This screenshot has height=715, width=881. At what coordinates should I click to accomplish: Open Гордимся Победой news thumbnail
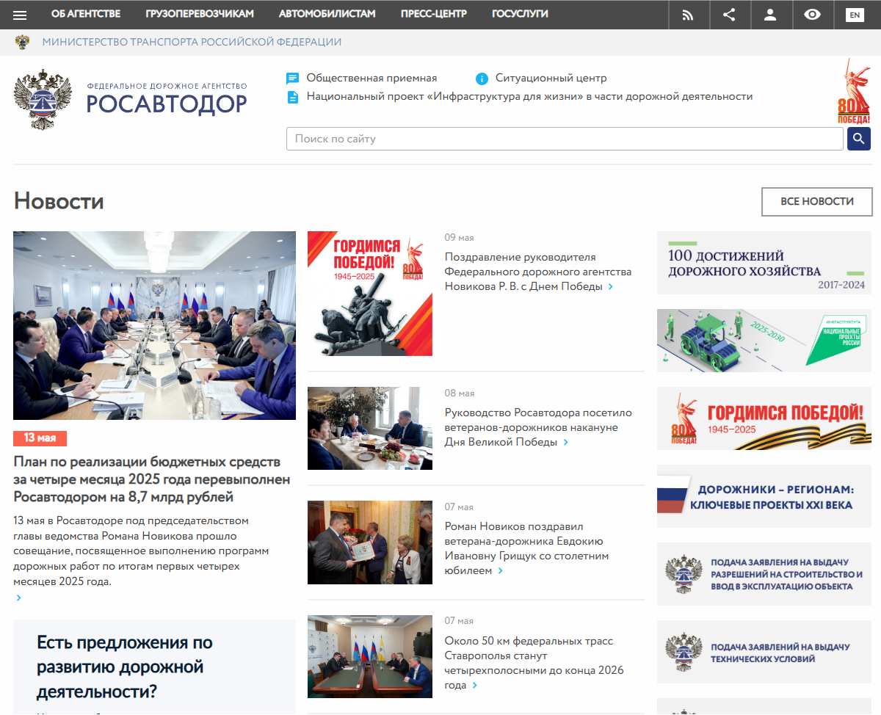coord(370,294)
